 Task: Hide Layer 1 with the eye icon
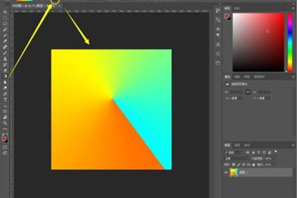coord(226,173)
